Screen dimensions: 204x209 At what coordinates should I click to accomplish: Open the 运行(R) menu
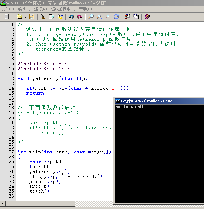coord(41,9)
